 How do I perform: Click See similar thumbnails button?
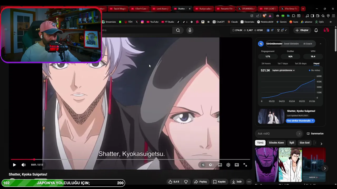300,121
